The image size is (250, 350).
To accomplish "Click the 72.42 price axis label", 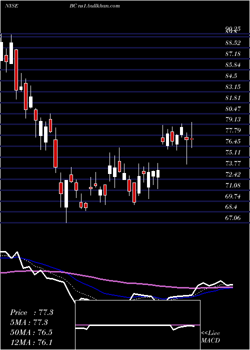I will (x=233, y=174).
